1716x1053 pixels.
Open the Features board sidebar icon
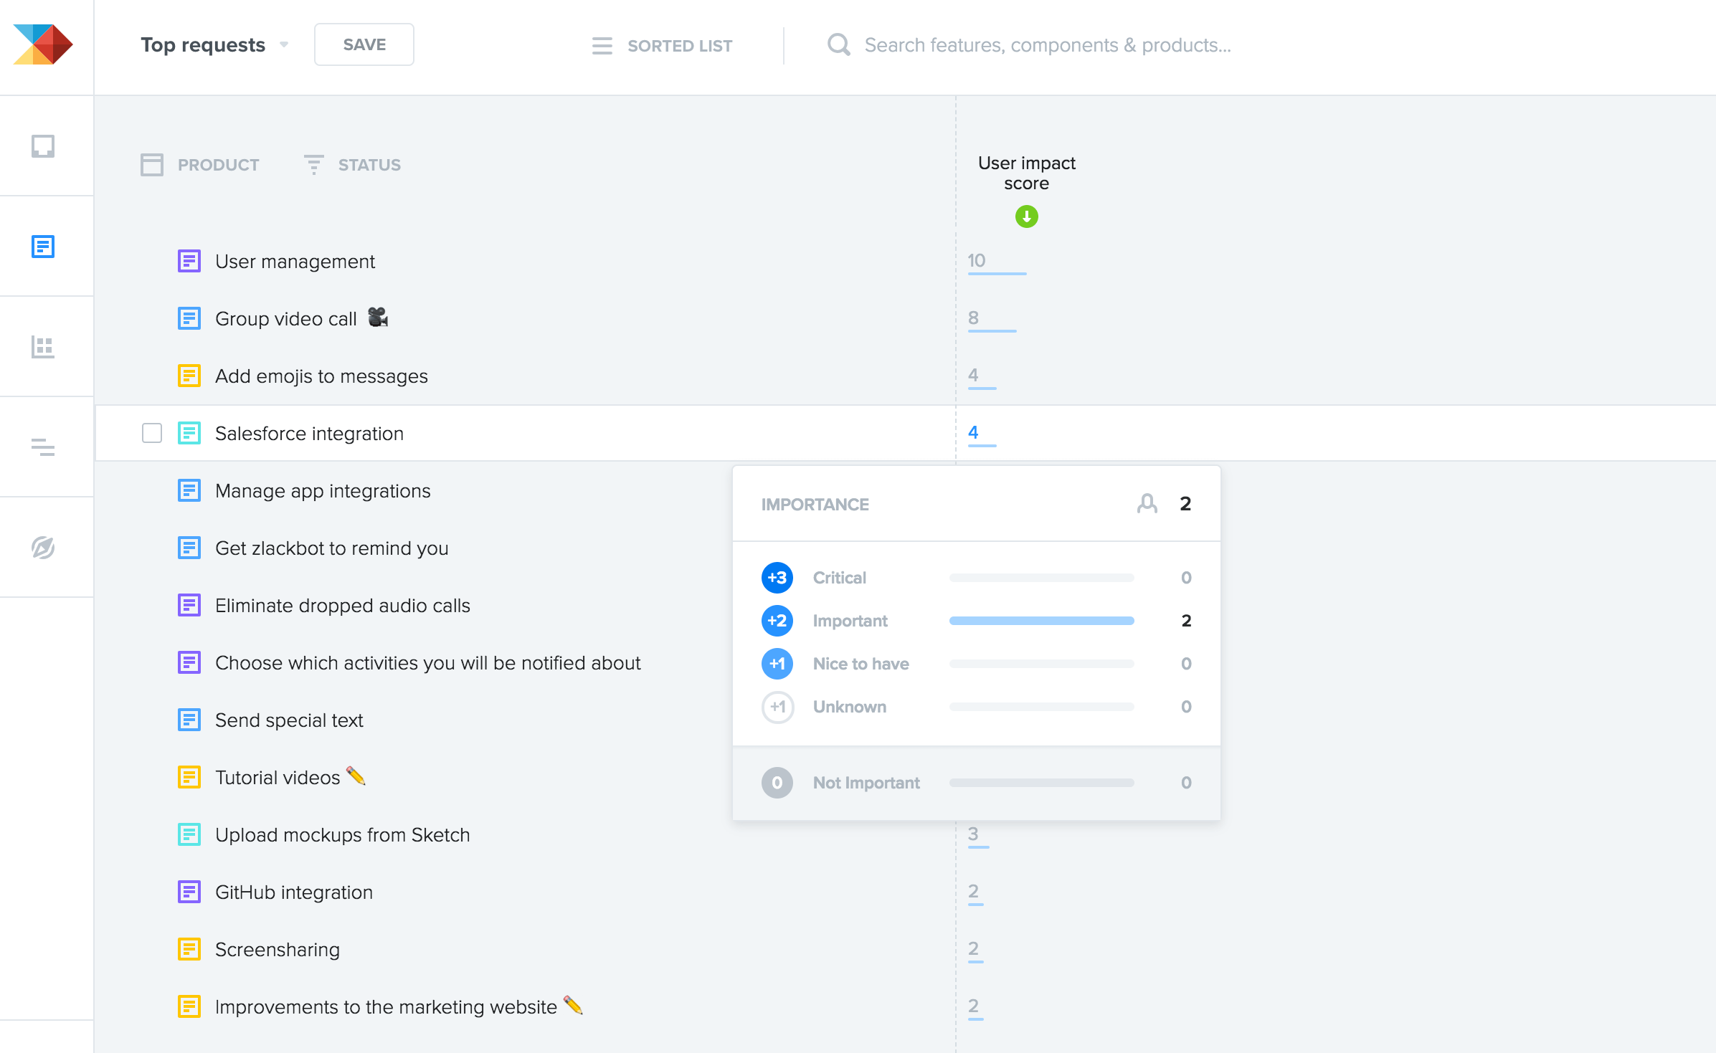click(43, 247)
